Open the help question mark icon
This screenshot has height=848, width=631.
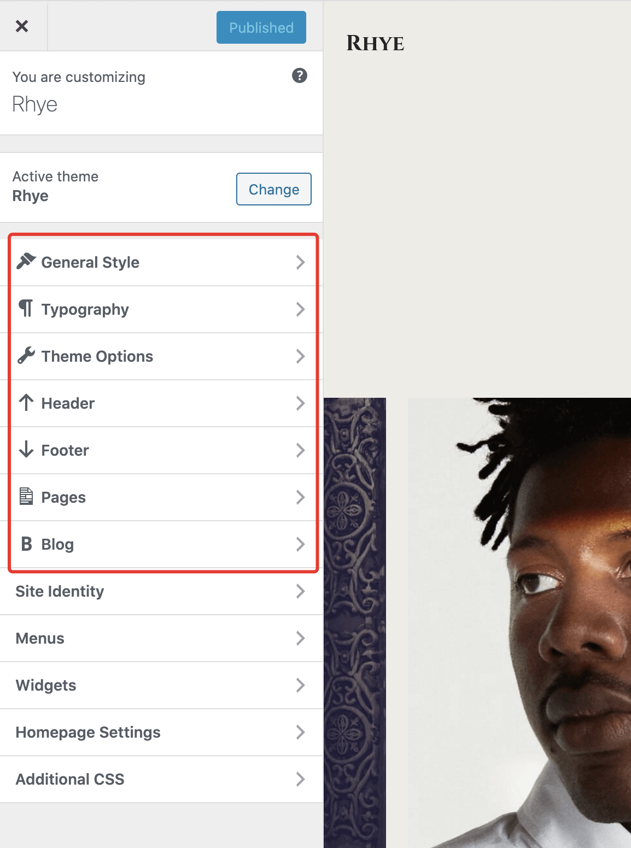[x=300, y=75]
